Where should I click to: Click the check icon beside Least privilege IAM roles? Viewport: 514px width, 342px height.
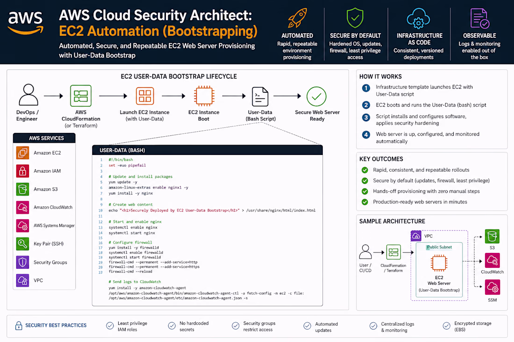pyautogui.click(x=110, y=326)
